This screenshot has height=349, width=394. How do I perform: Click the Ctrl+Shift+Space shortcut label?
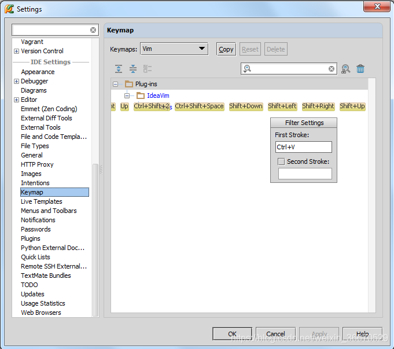coord(199,106)
